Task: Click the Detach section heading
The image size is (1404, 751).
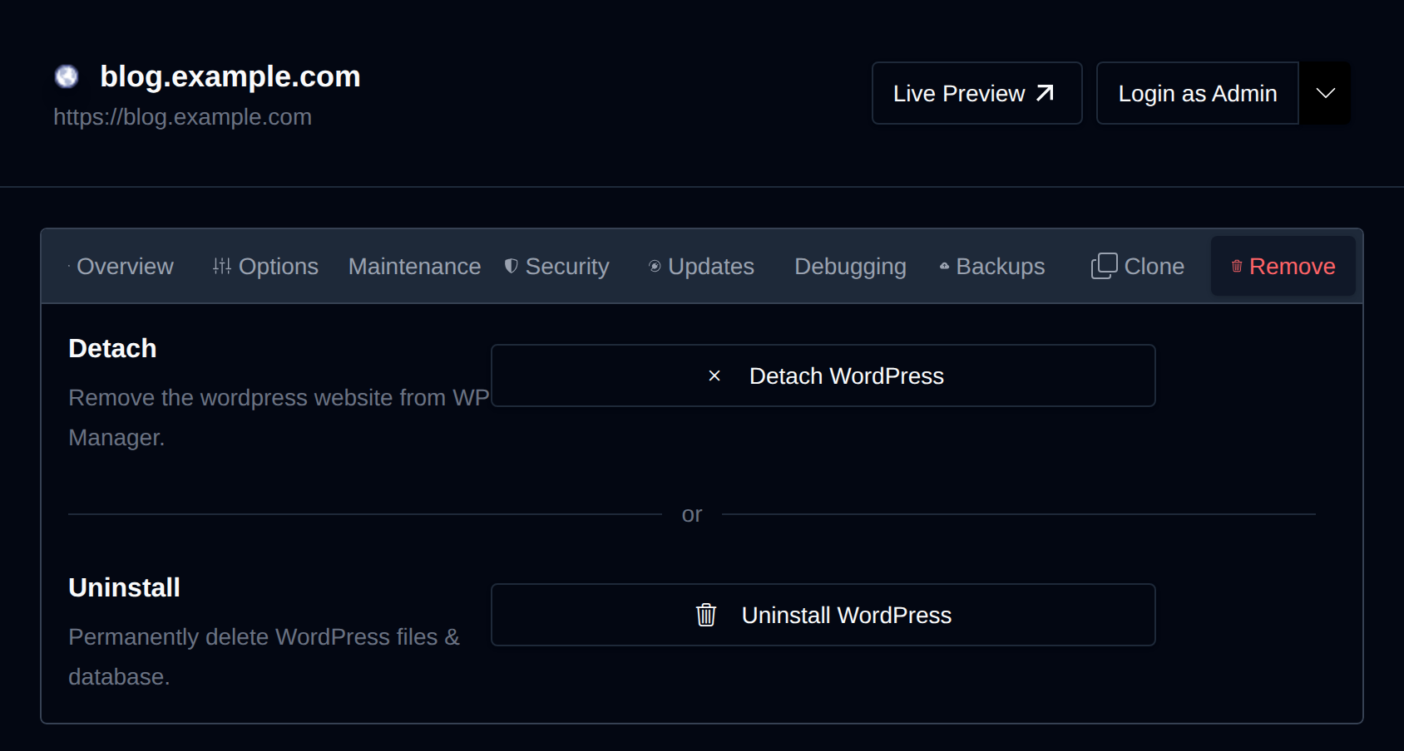Action: coord(112,348)
